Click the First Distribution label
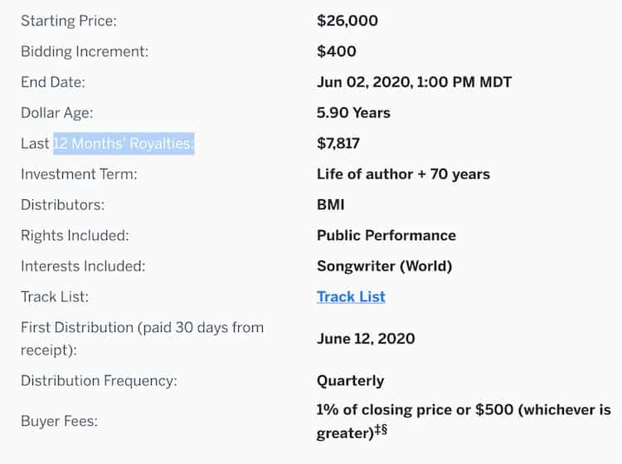This screenshot has width=622, height=464. click(142, 339)
